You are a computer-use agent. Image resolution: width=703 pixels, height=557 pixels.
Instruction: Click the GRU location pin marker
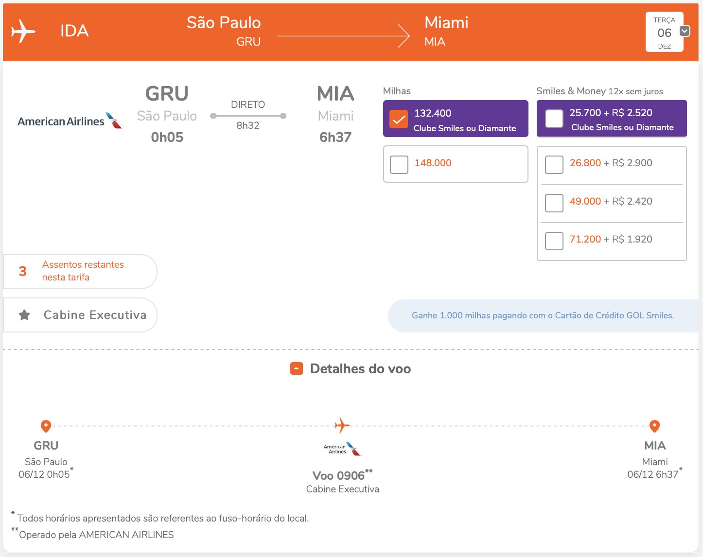[x=46, y=426]
